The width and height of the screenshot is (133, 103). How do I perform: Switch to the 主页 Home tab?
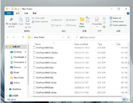(18, 13)
